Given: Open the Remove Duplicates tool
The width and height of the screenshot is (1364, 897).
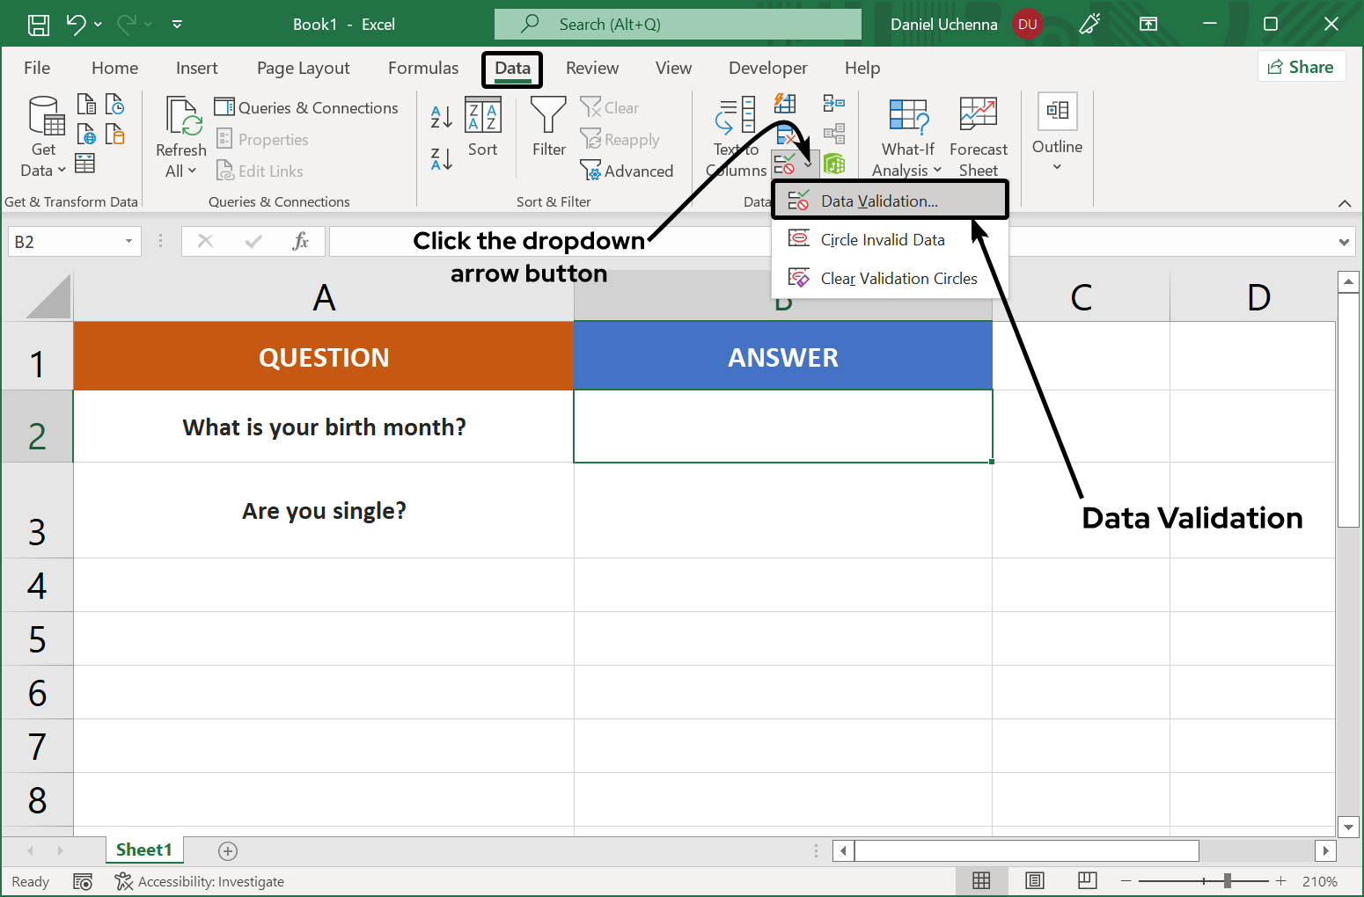Looking at the screenshot, I should [x=784, y=133].
